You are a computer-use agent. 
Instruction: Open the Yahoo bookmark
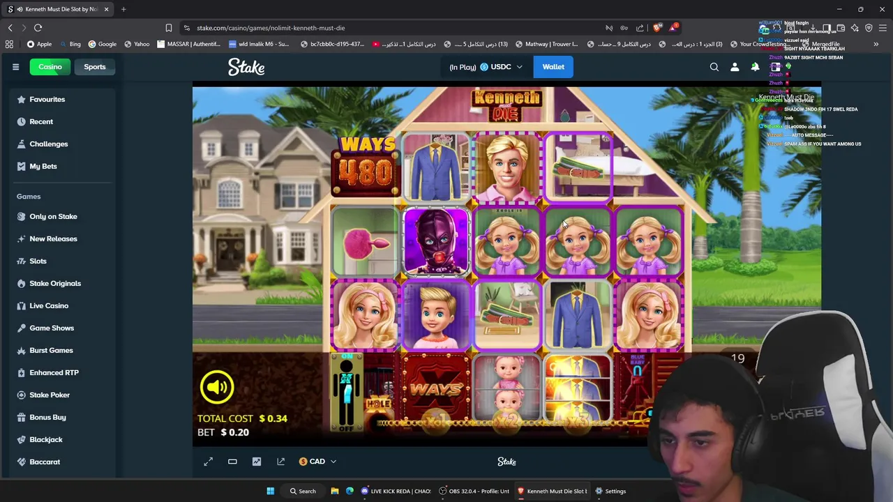pyautogui.click(x=136, y=44)
